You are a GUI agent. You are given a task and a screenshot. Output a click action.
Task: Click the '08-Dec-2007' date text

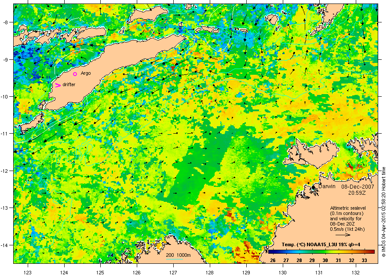358,187
